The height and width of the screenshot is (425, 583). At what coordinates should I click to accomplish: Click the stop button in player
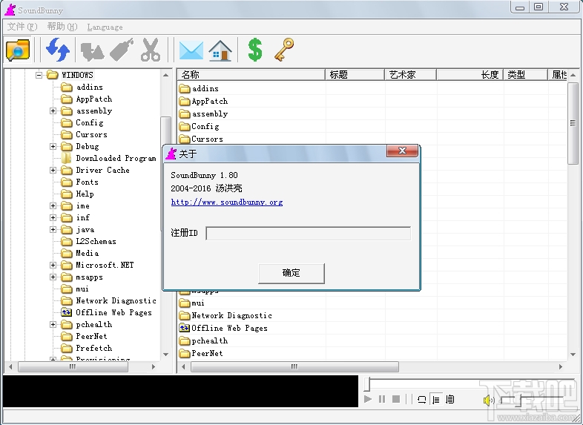click(x=396, y=399)
